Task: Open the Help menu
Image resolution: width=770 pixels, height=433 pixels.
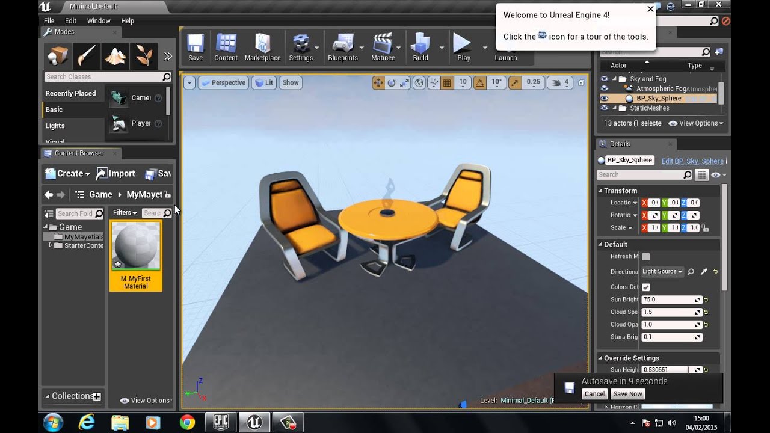Action: (128, 20)
